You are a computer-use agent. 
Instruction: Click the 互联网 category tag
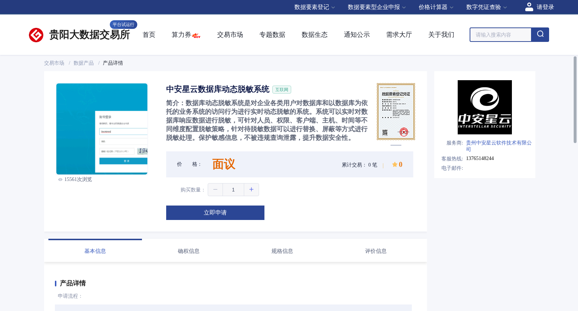pyautogui.click(x=282, y=90)
